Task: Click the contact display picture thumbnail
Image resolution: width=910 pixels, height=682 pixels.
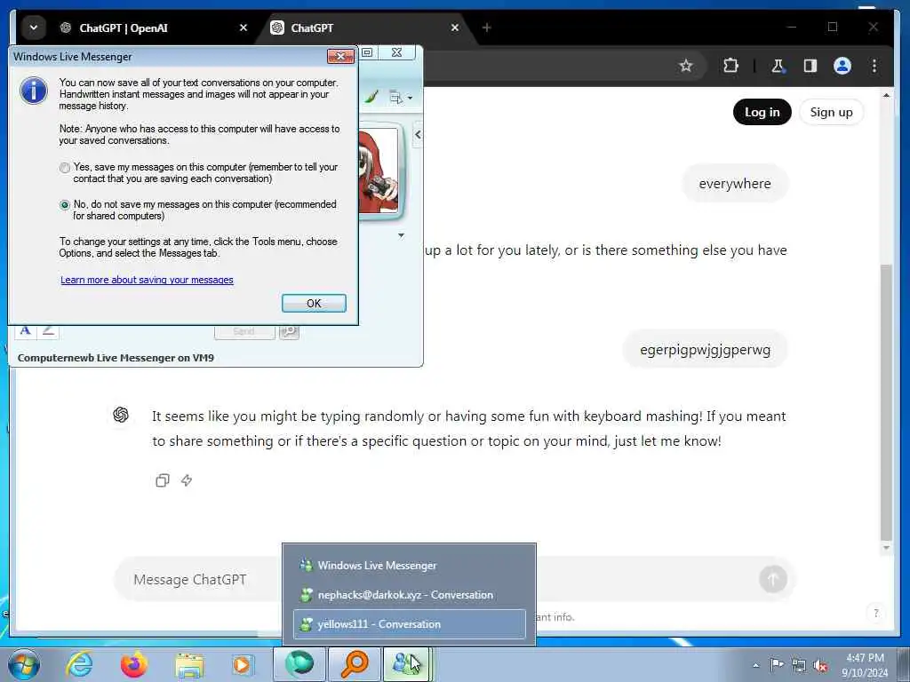Action: coord(379,170)
